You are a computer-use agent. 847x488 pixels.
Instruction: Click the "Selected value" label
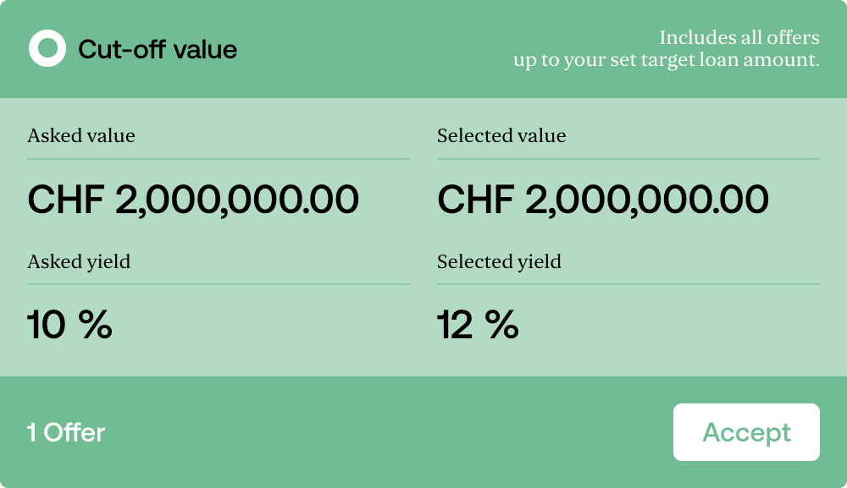coord(501,135)
